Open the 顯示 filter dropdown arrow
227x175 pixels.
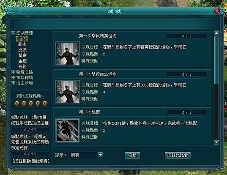(100, 155)
